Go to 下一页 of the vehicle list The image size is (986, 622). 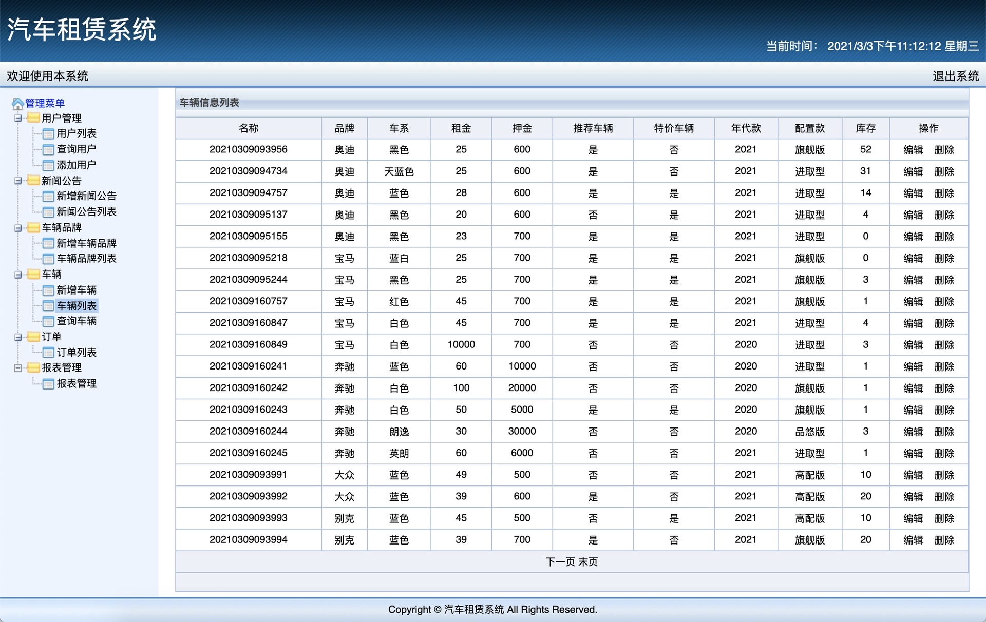coord(560,562)
